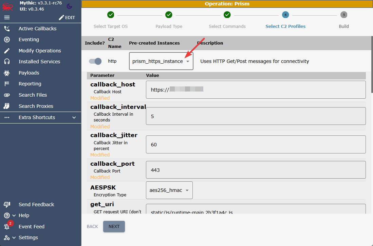Open Search Files
Screen dimensions: 373x246
(33, 95)
